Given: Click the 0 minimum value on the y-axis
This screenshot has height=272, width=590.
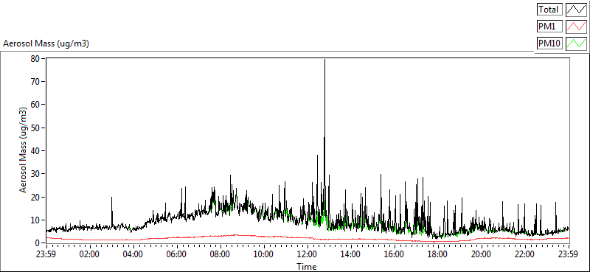Looking at the screenshot, I should [x=38, y=243].
